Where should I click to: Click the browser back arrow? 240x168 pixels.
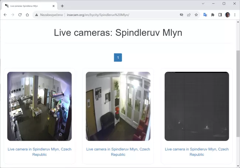point(5,15)
